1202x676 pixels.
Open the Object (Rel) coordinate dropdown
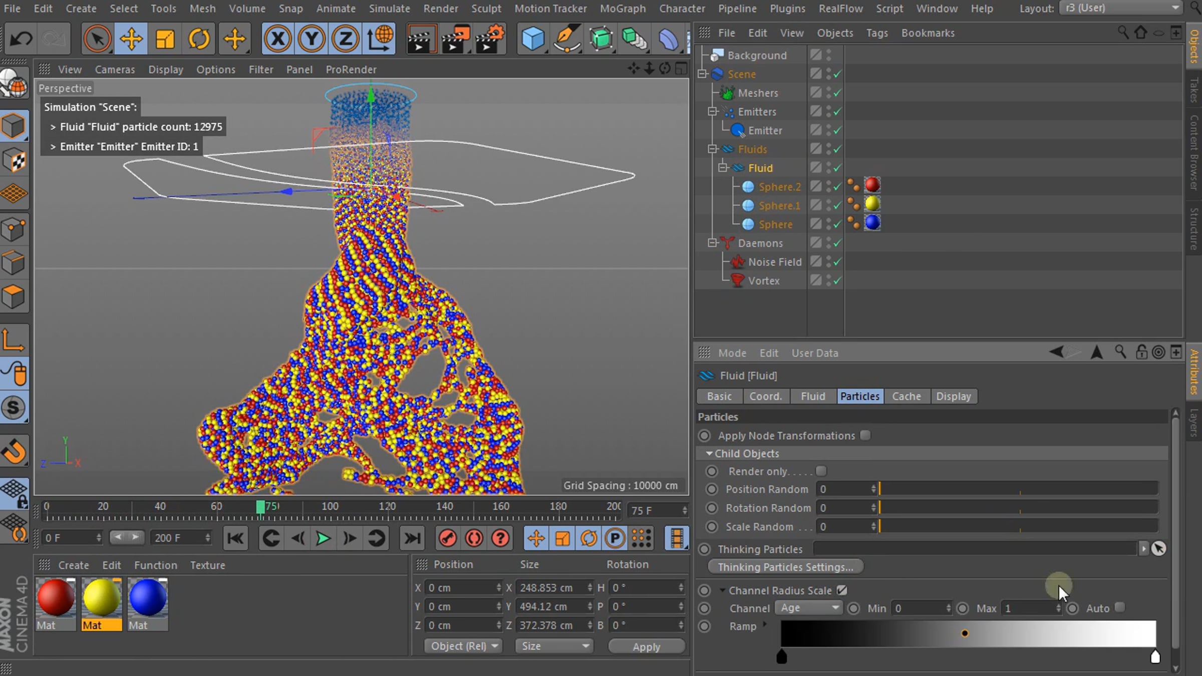[x=463, y=646]
